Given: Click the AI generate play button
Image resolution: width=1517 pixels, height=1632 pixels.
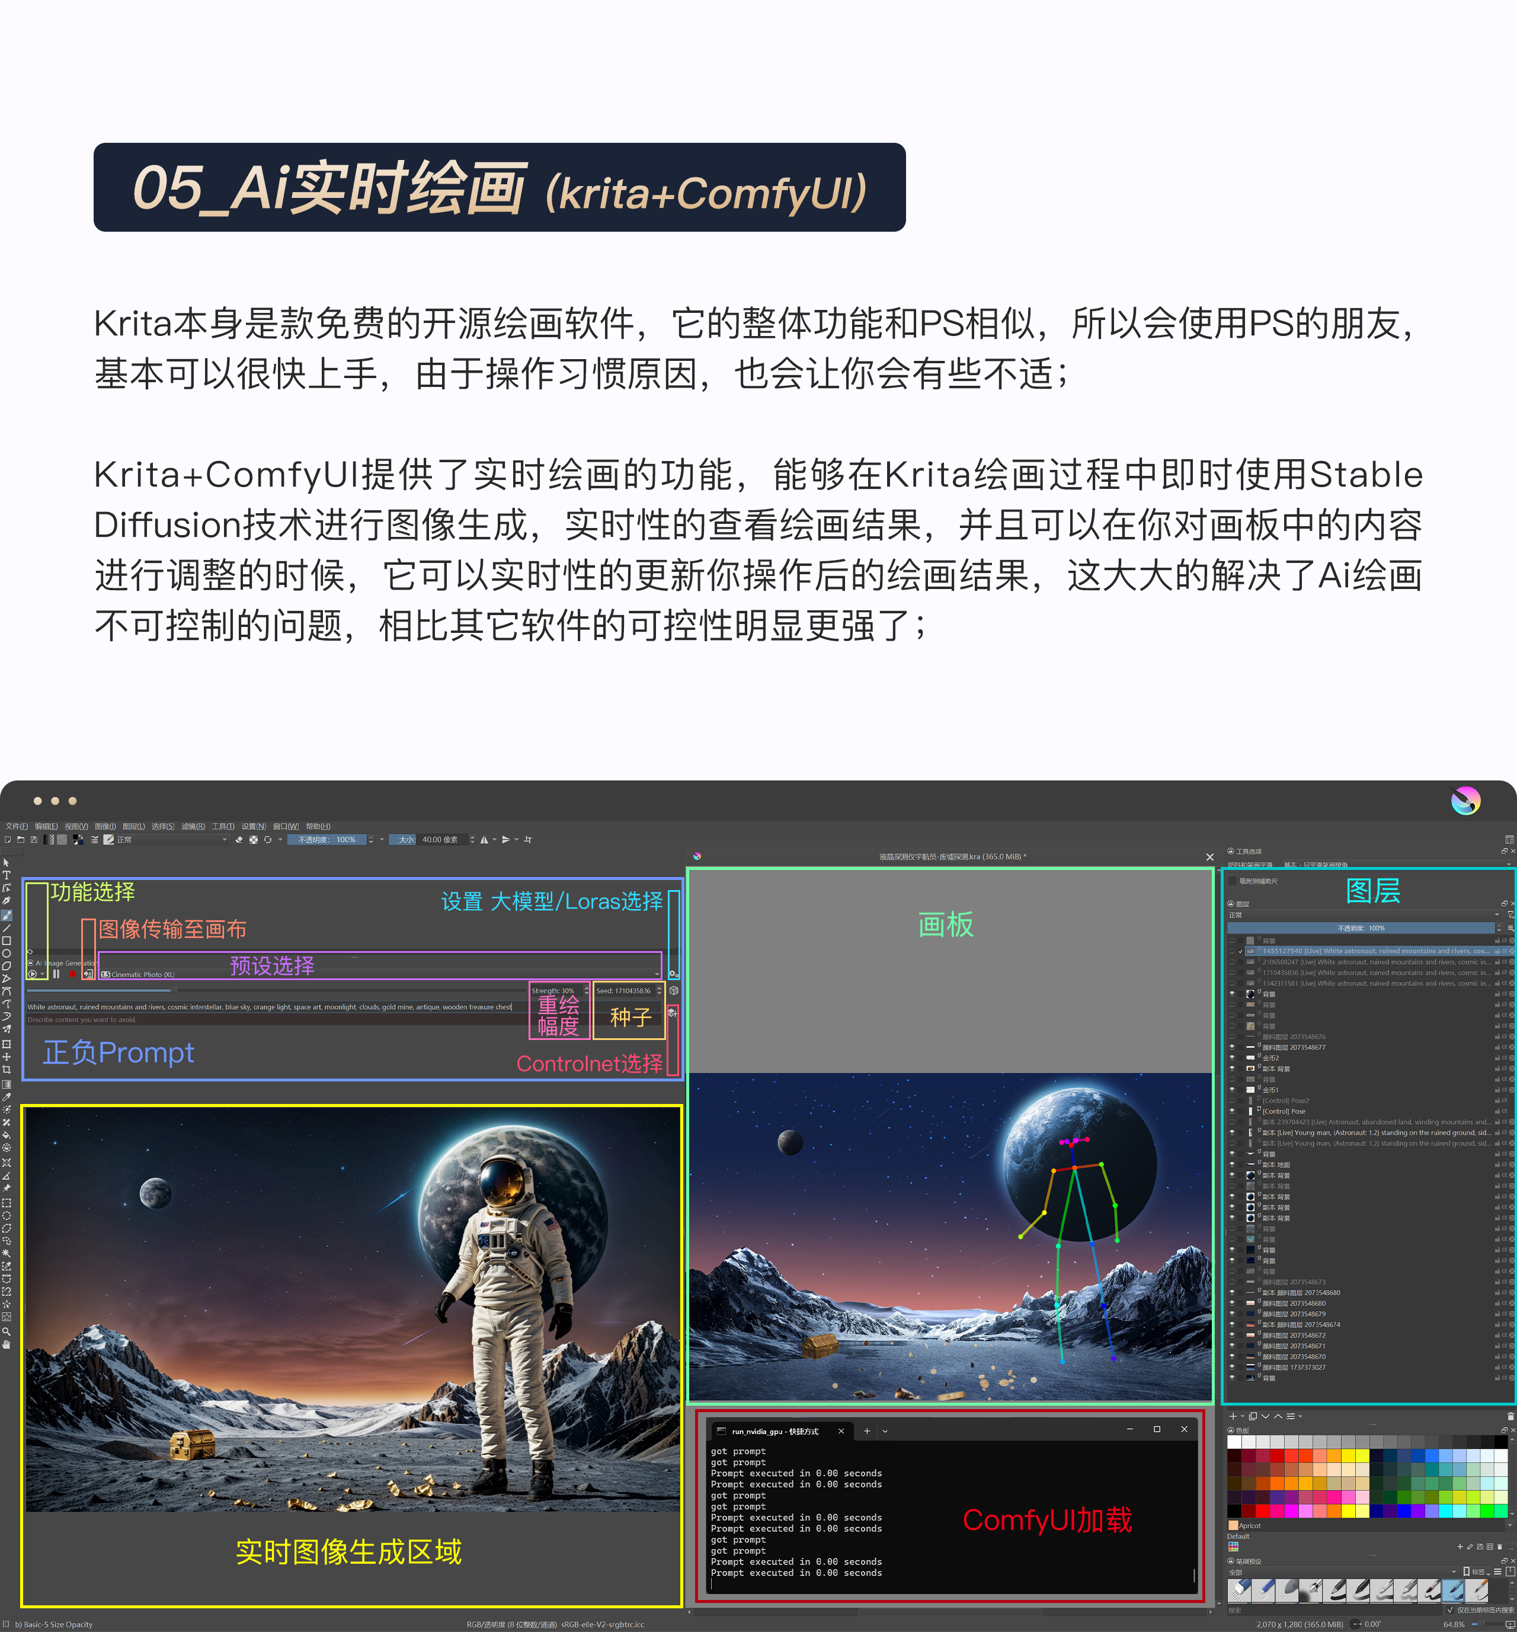Looking at the screenshot, I should coord(33,974).
